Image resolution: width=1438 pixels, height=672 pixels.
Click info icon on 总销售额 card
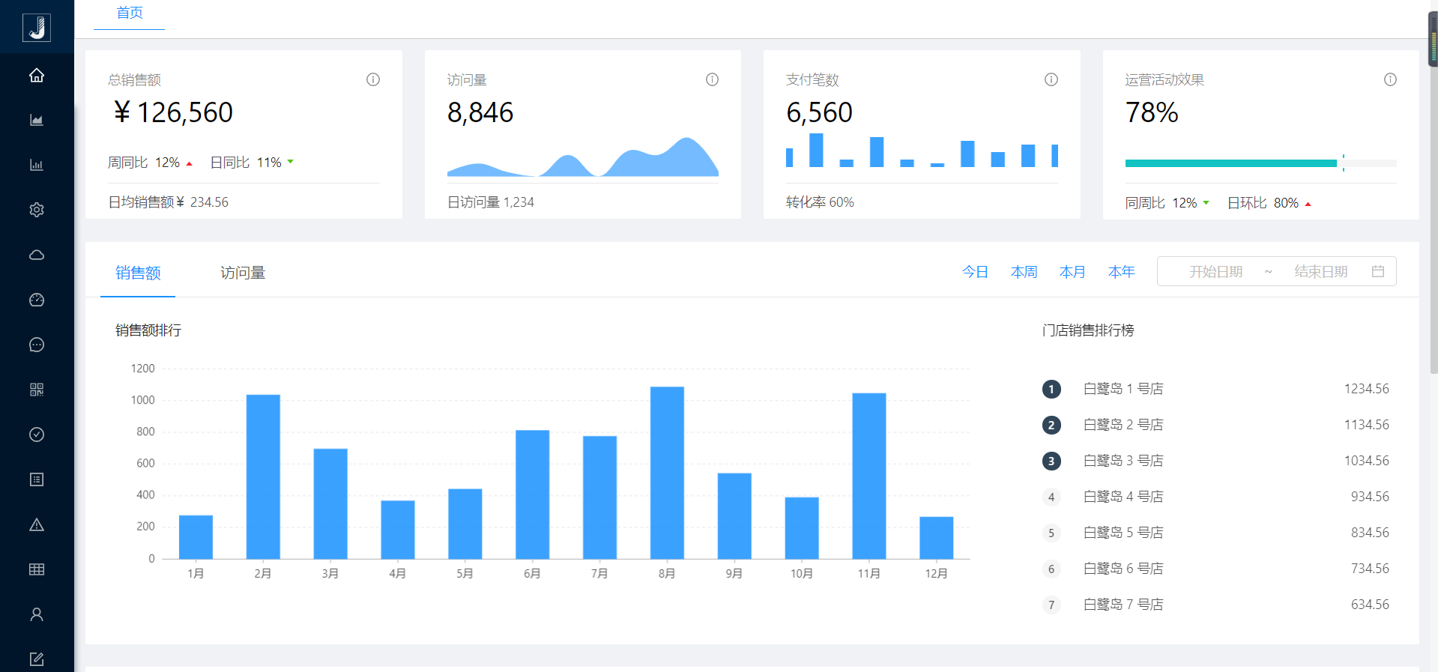tap(373, 79)
